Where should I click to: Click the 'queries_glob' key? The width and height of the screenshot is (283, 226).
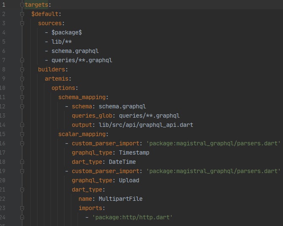(x=92, y=116)
